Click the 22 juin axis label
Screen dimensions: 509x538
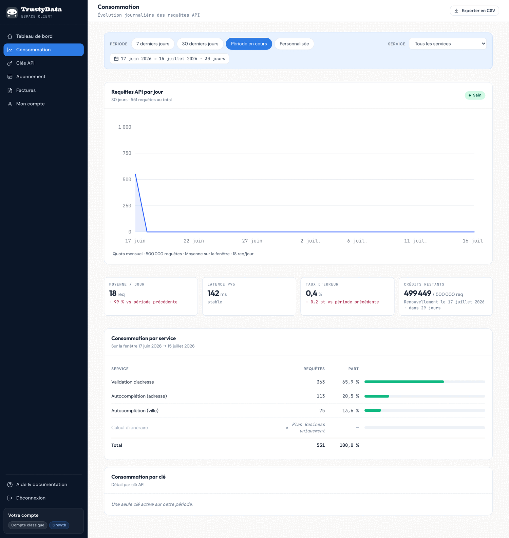(x=194, y=241)
